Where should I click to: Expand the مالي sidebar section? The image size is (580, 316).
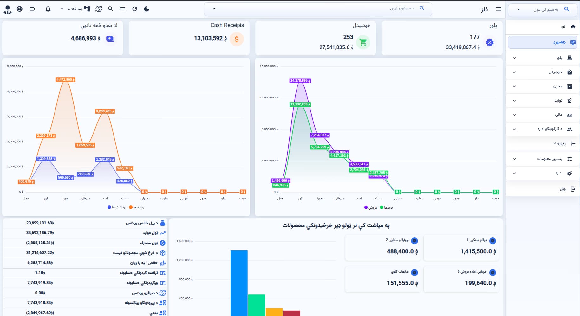tap(543, 115)
